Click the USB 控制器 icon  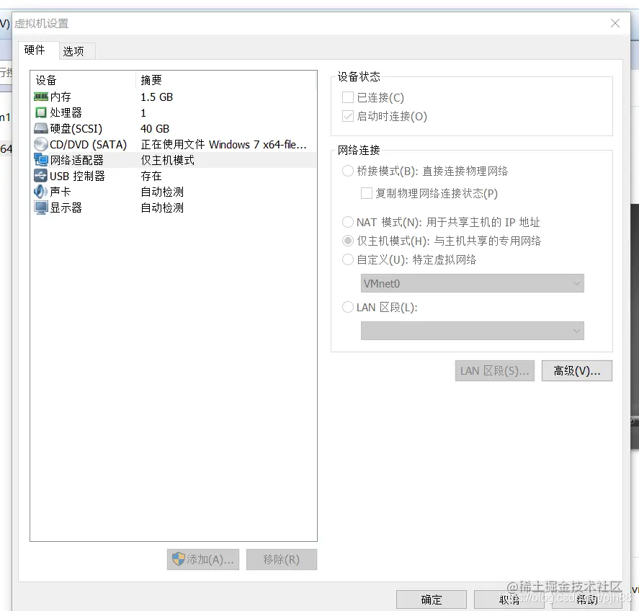click(41, 176)
